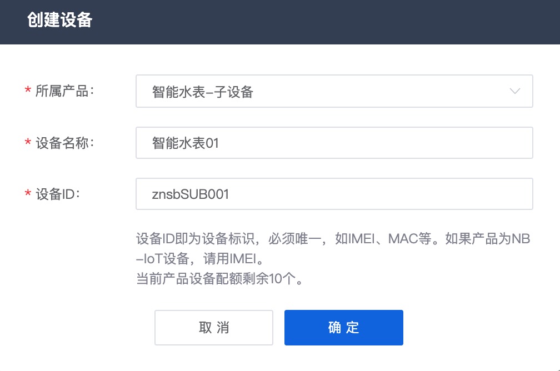Image resolution: width=560 pixels, height=371 pixels.
Task: Confirm device creation with 确定 button
Action: click(x=343, y=328)
